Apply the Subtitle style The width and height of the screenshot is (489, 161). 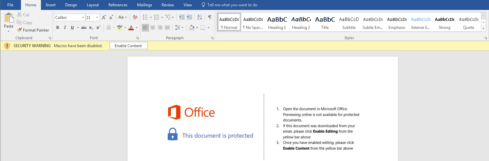point(349,23)
